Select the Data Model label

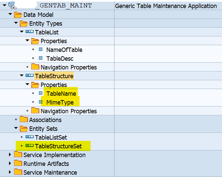click(38, 15)
